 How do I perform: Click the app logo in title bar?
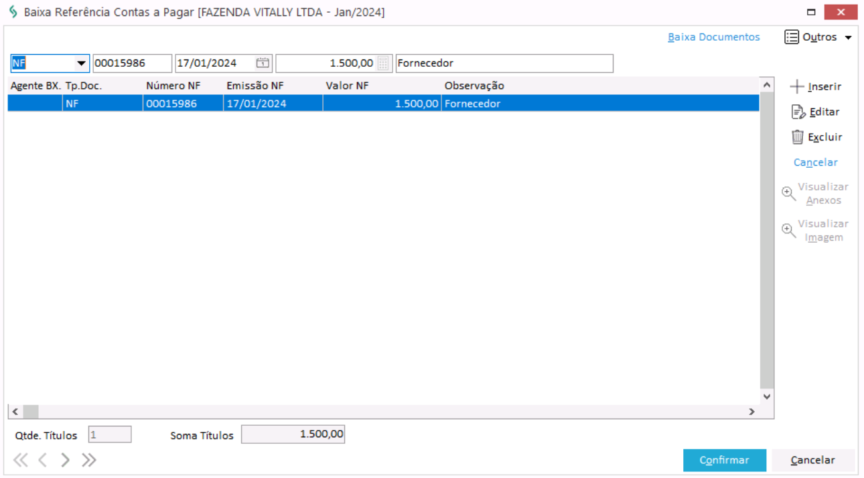point(13,12)
